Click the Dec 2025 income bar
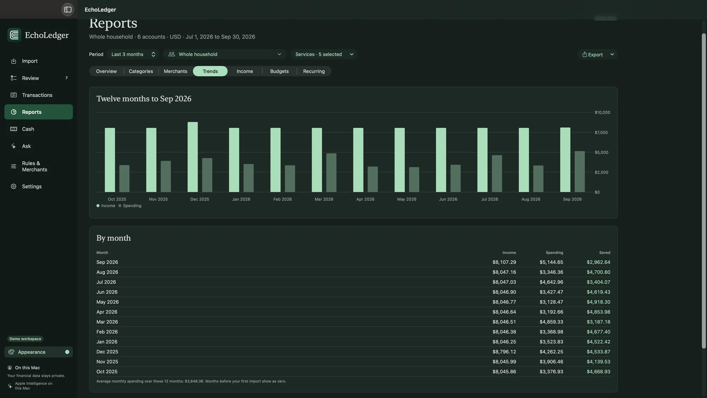 coord(193,157)
